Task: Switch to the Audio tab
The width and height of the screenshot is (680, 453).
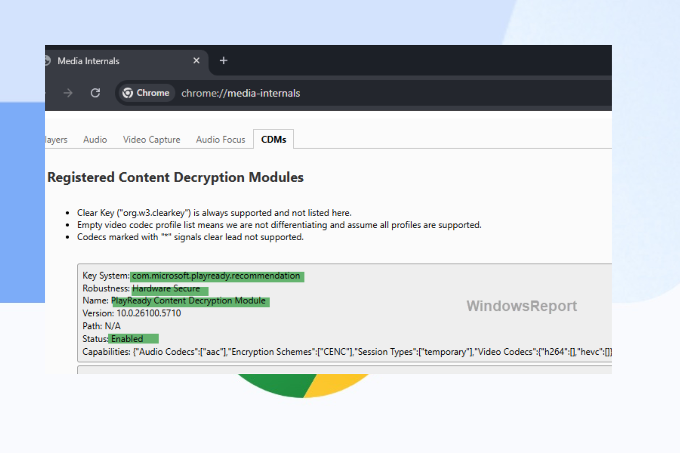Action: [x=95, y=139]
